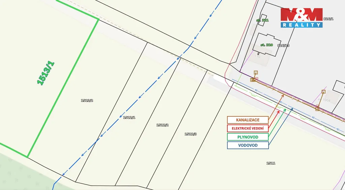Image resolution: width=345 pixels, height=190 pixels.
Task: Click the brown sewer manhole near building 170
Action: [x=256, y=72]
